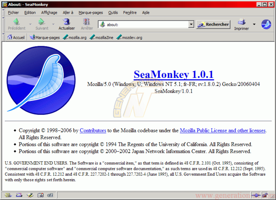The image size is (276, 200).
Task: Click the Arrêter stop icon
Action: pos(87,22)
